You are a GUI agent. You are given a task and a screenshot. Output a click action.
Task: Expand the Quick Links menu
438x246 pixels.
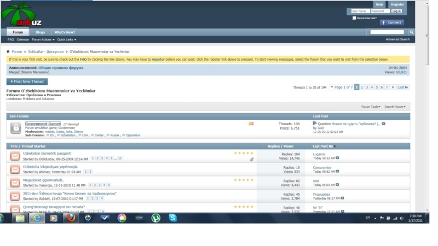coord(66,39)
